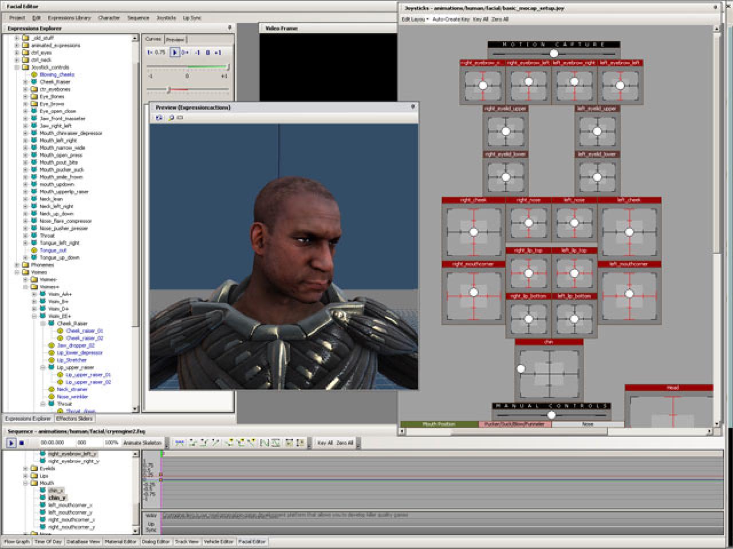Click the Key All button in sequence toolbar
Screen dimensions: 733x549
click(325, 443)
